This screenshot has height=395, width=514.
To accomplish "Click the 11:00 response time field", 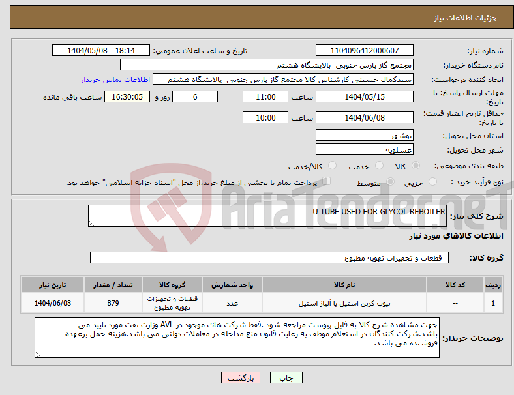I will click(x=265, y=96).
